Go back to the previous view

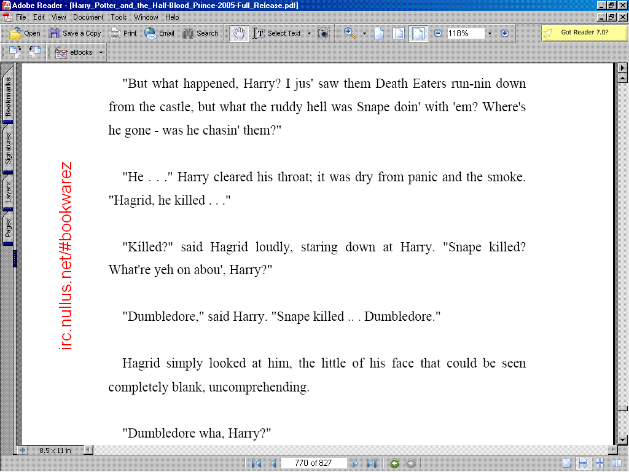click(x=395, y=463)
